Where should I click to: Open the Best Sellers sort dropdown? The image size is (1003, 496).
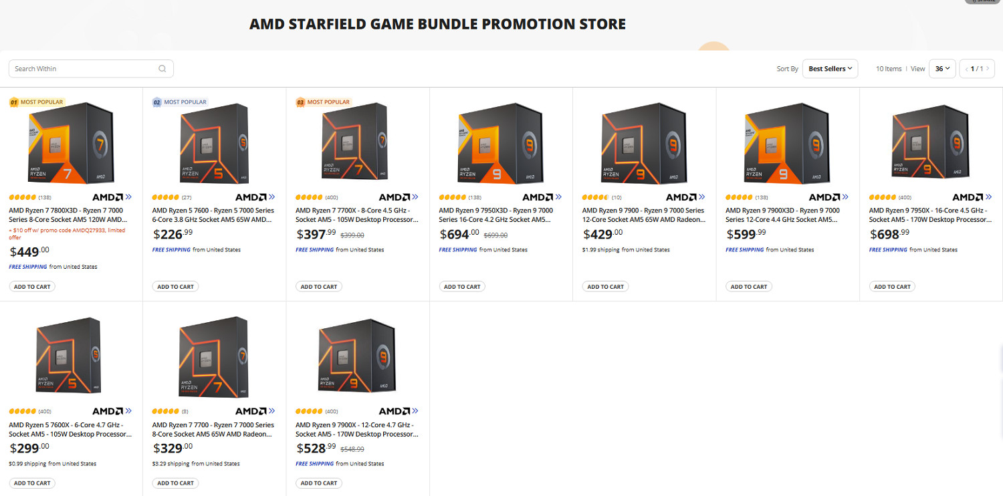[x=830, y=69]
